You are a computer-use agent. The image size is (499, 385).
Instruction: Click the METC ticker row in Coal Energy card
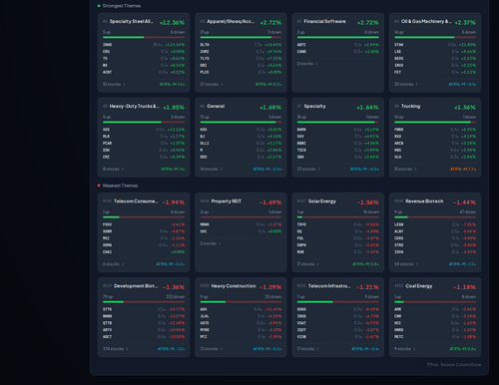[x=435, y=337]
